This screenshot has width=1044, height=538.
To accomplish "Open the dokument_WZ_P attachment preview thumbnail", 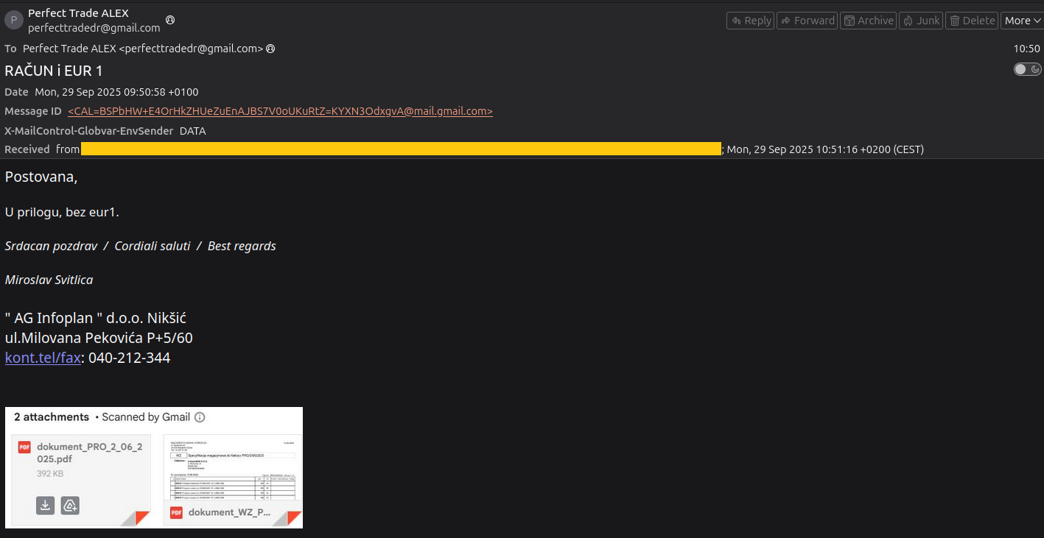I will [232, 468].
